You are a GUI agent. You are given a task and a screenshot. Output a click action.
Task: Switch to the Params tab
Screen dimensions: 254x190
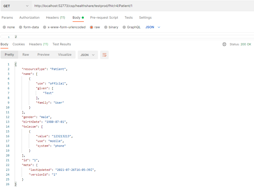coord(7,18)
